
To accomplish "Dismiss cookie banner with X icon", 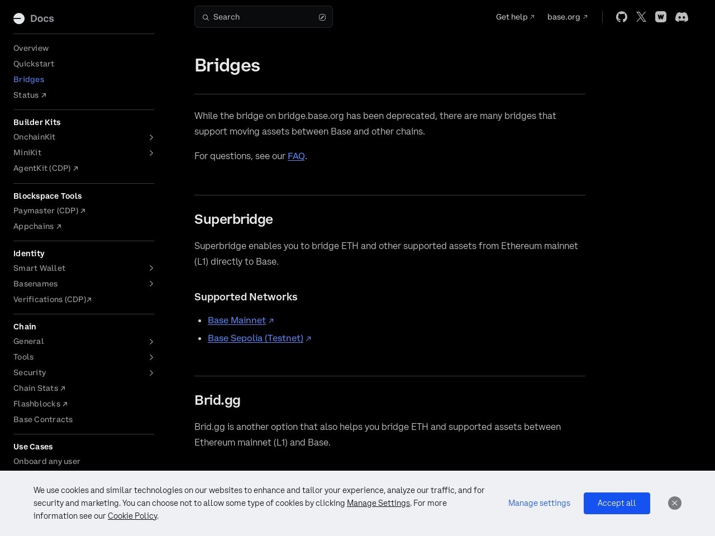I will click(x=675, y=503).
